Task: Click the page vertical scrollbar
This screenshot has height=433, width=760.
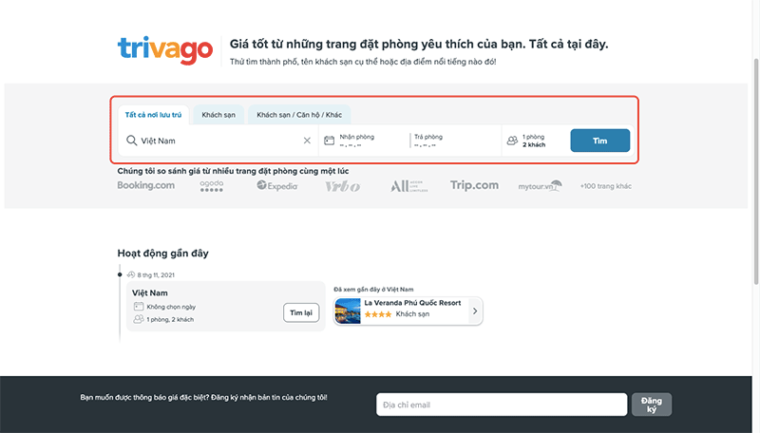Action: (756, 172)
